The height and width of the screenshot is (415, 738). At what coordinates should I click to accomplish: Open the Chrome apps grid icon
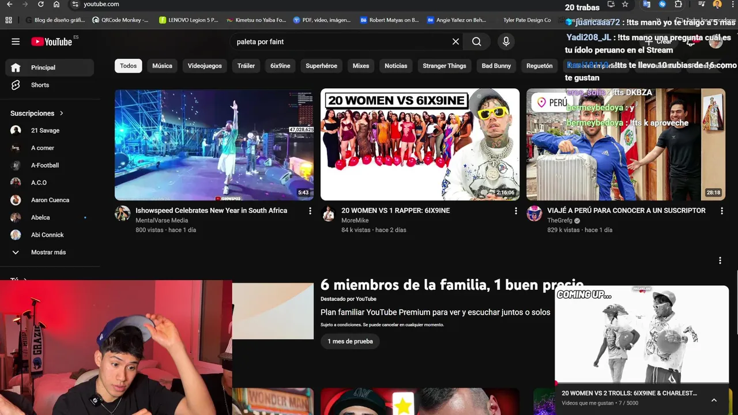(9, 20)
